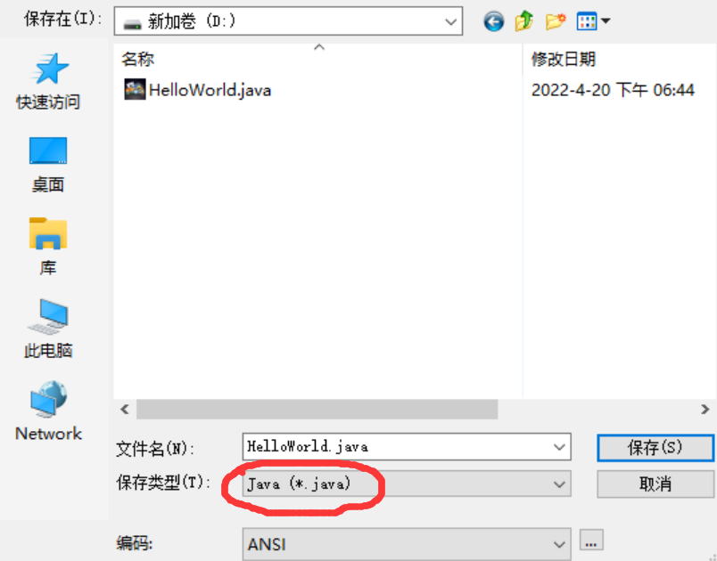
Task: Open the Libraries (库) shortcut
Action: tap(48, 247)
